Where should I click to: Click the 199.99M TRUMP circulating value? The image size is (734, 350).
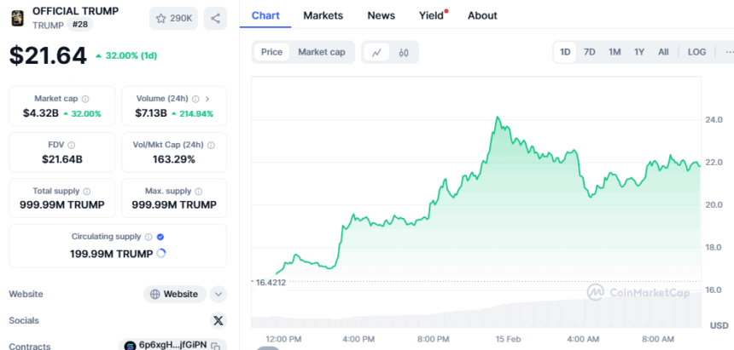click(112, 255)
